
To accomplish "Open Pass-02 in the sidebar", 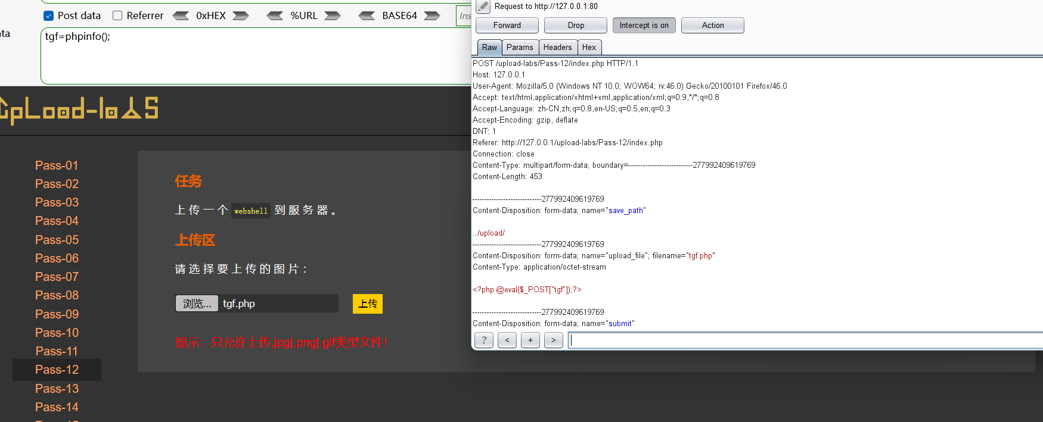I will pyautogui.click(x=57, y=184).
